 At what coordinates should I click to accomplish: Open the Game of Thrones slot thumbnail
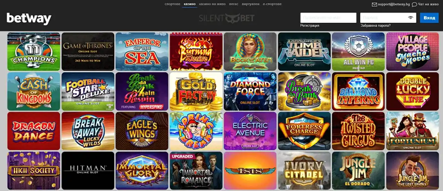click(88, 51)
